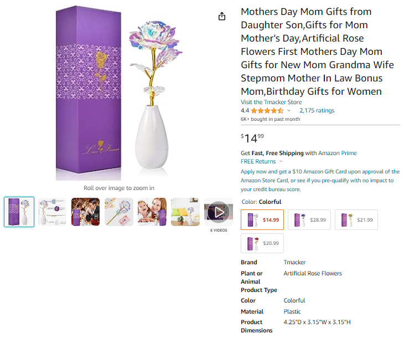This screenshot has height=338, width=404.
Task: Open the 2,175 ratings link
Action: click(x=317, y=111)
